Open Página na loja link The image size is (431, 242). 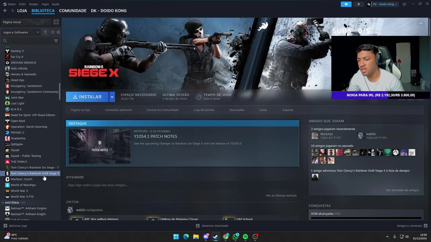[x=80, y=110]
